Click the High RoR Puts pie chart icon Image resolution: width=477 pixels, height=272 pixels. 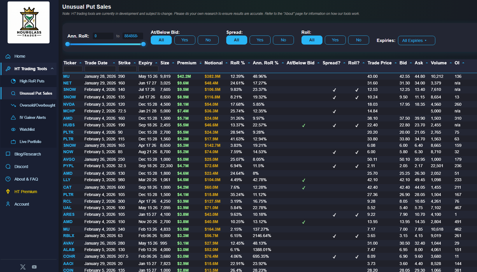pos(13,81)
